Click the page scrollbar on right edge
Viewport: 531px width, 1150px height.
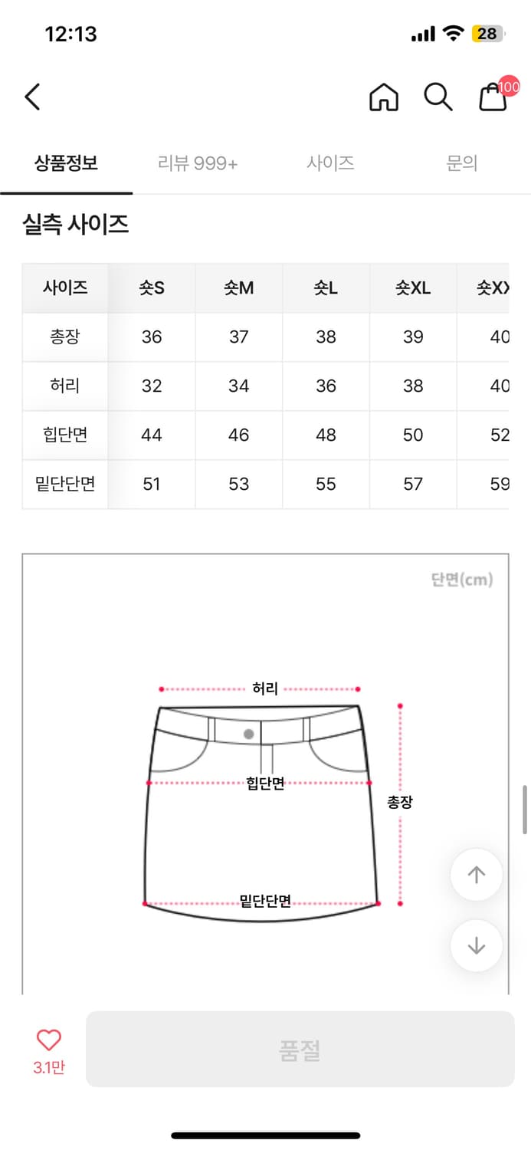tap(525, 809)
